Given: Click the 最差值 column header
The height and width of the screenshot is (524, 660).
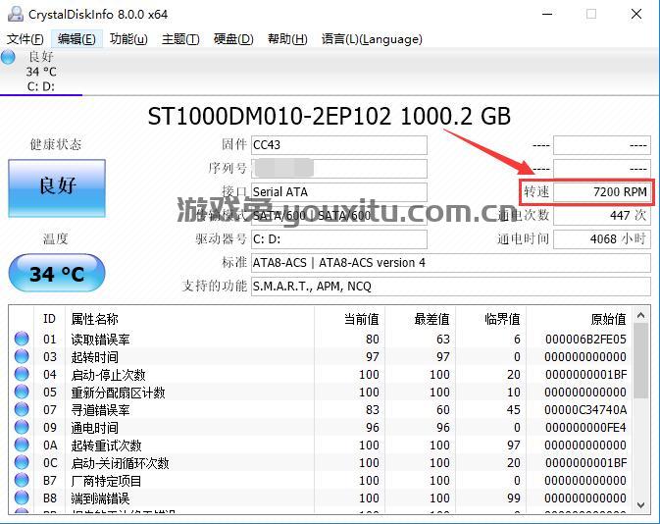Looking at the screenshot, I should (432, 319).
